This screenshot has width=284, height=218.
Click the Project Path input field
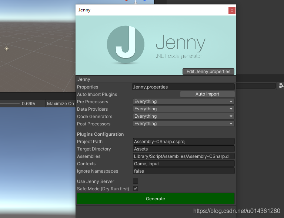184,142
